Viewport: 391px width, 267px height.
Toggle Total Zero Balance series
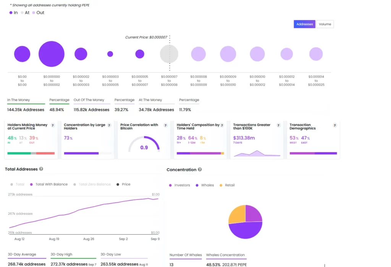[92, 184]
